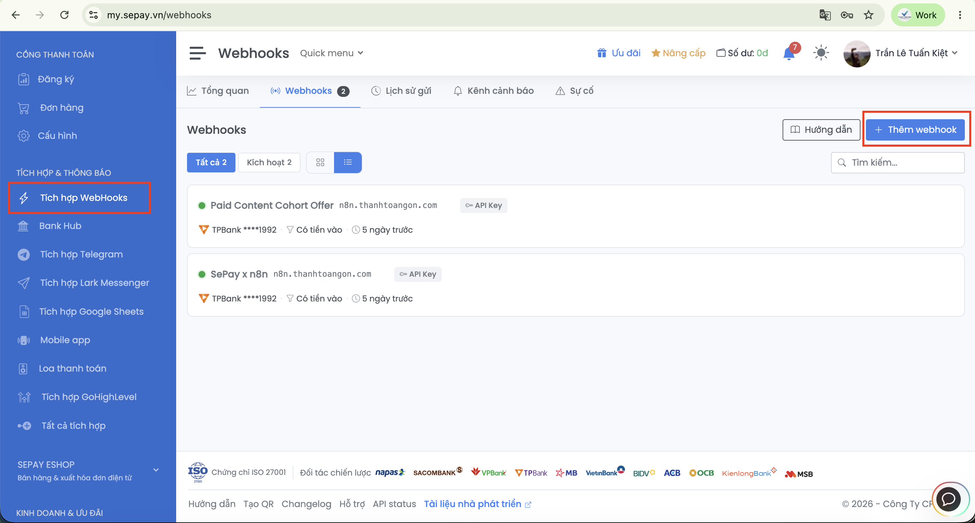Expand Trần Lê Tuấn Kiệt account menu

[x=916, y=53]
